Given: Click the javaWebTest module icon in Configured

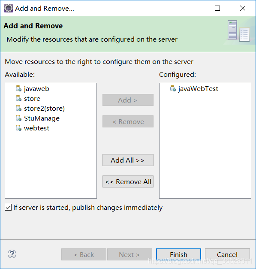Looking at the screenshot, I should click(173, 88).
